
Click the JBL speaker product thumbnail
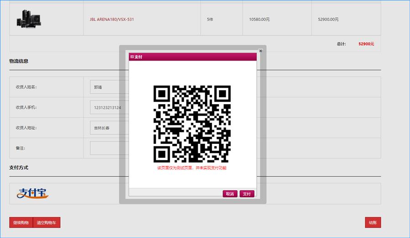coord(29,19)
